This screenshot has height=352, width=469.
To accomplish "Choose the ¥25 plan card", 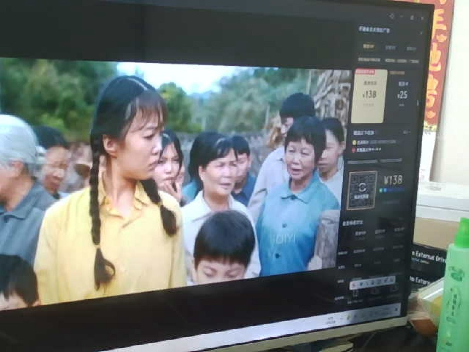I will [x=402, y=95].
